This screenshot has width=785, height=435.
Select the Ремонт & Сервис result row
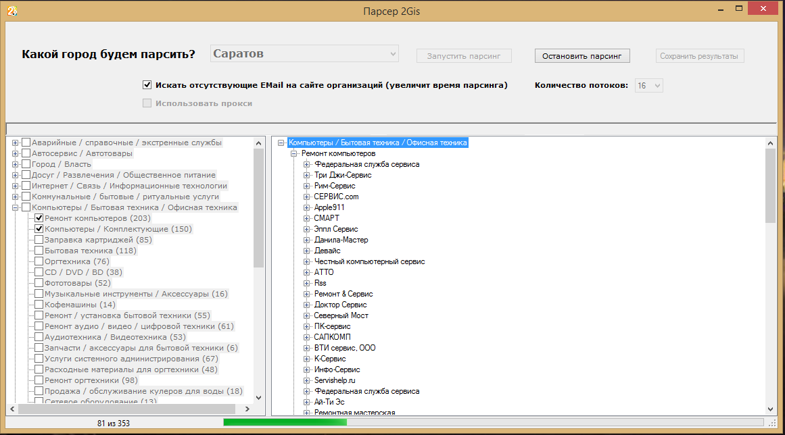click(x=343, y=294)
